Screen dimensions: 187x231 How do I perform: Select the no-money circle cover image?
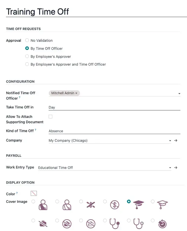pos(105,201)
